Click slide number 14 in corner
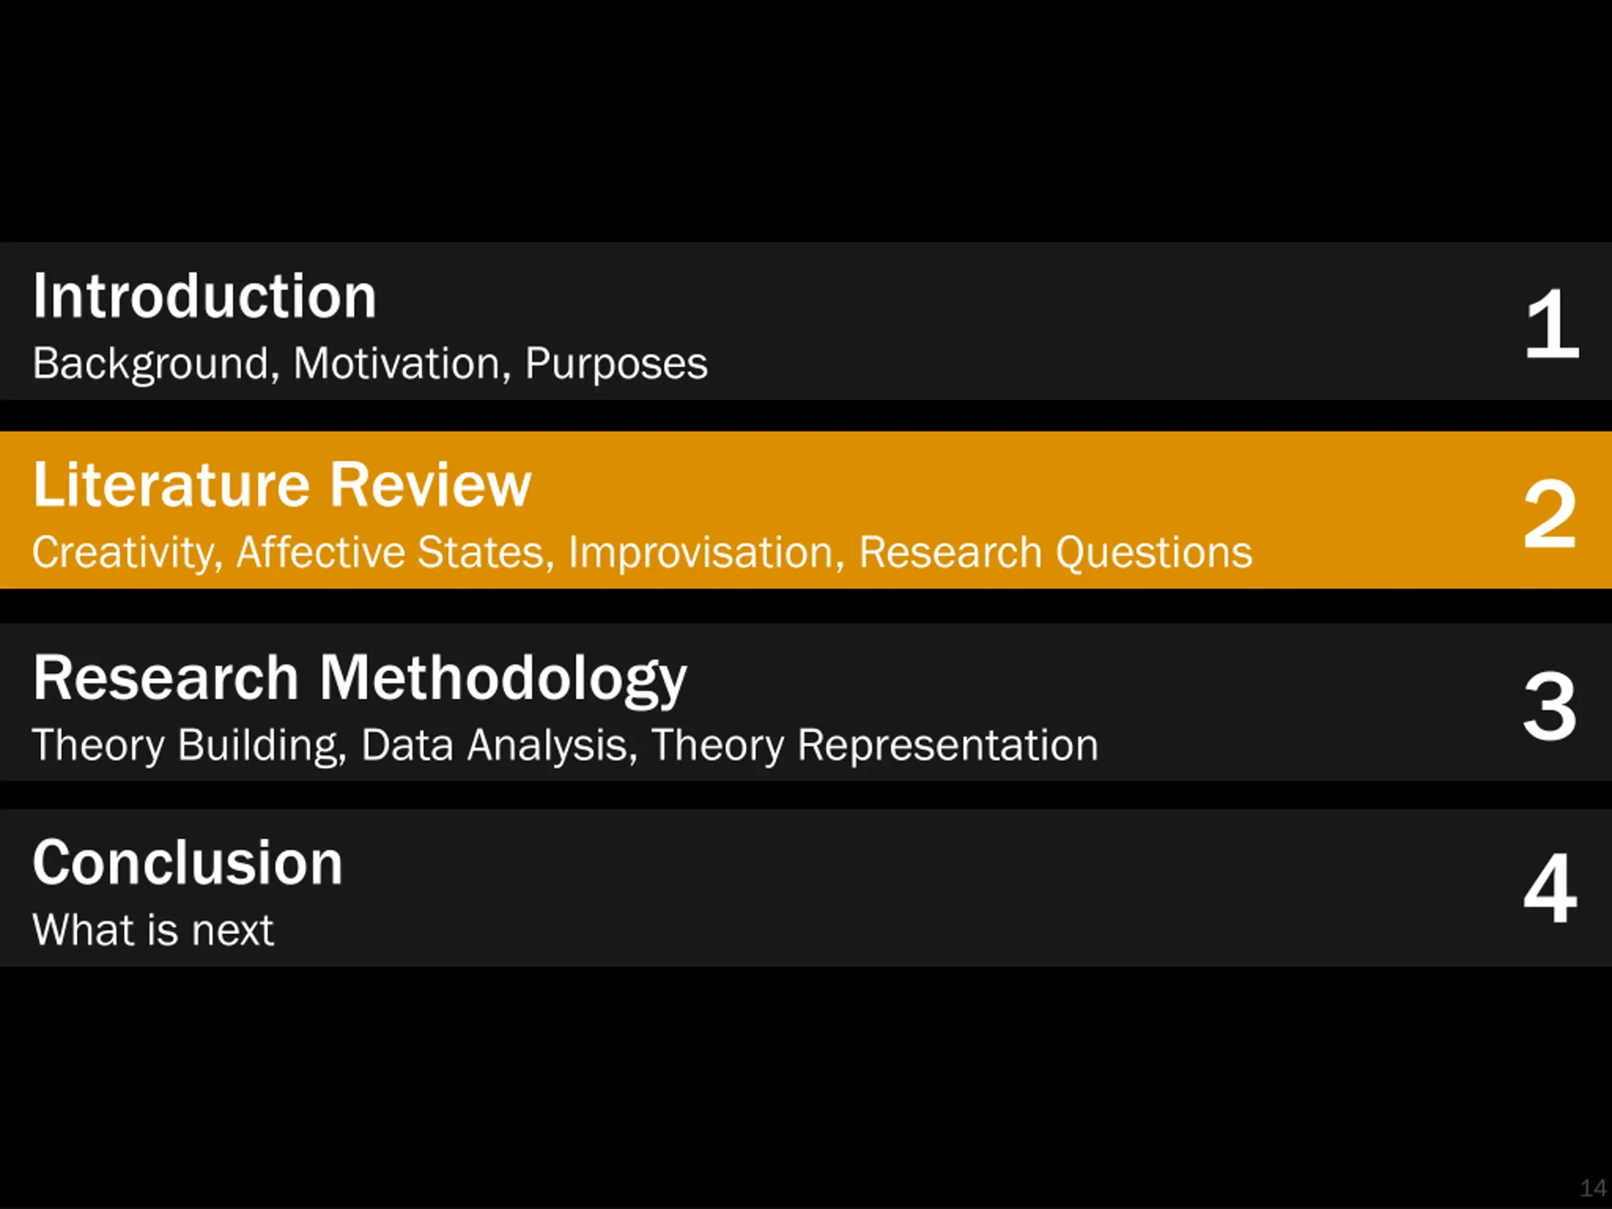The width and height of the screenshot is (1612, 1209). click(x=1593, y=1188)
